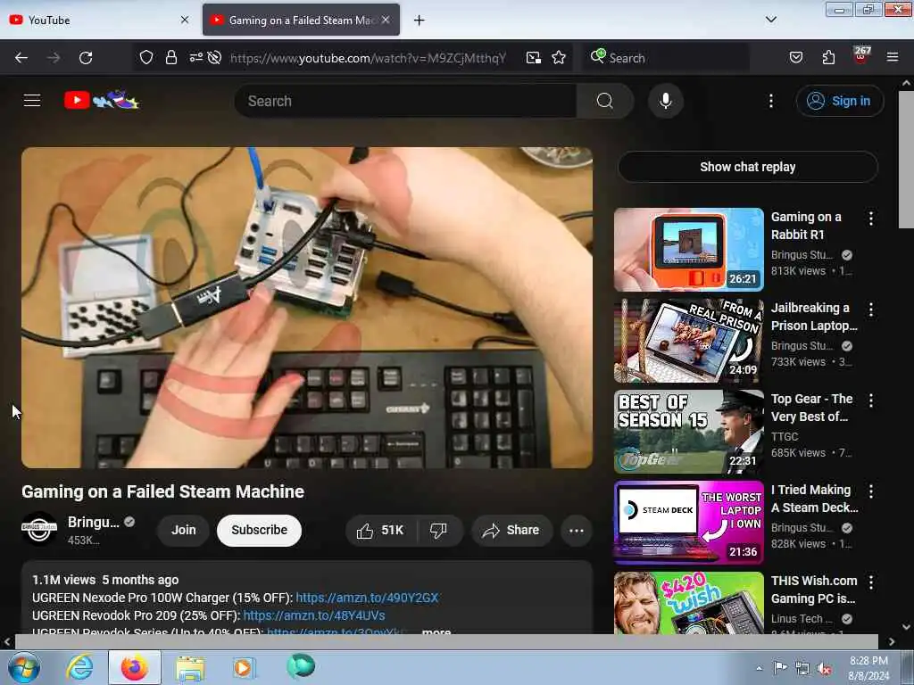Screen dimensions: 914x685
Task: Subscribe to Bringus Studios channel
Action: (x=259, y=530)
